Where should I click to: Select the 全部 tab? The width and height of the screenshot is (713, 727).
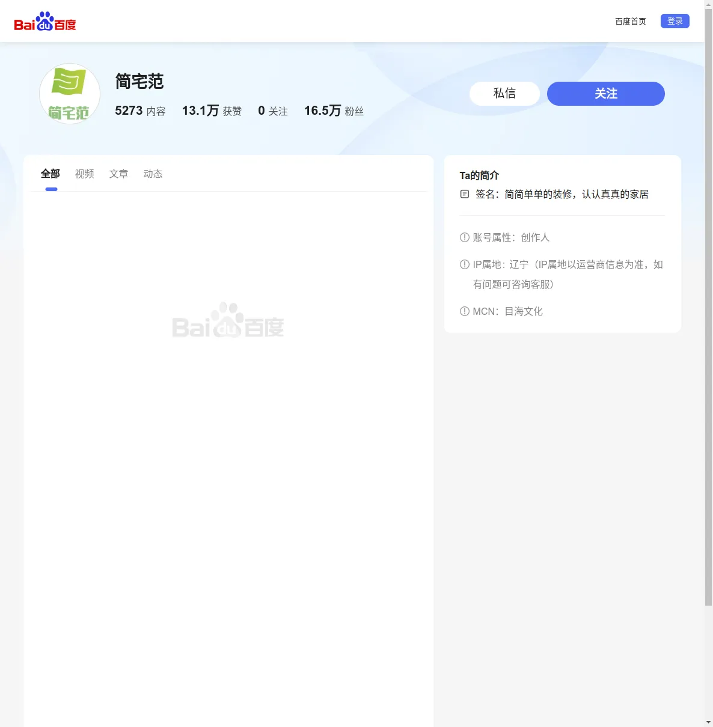click(x=50, y=174)
